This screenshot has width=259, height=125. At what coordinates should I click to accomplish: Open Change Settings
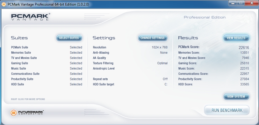tap(153, 38)
